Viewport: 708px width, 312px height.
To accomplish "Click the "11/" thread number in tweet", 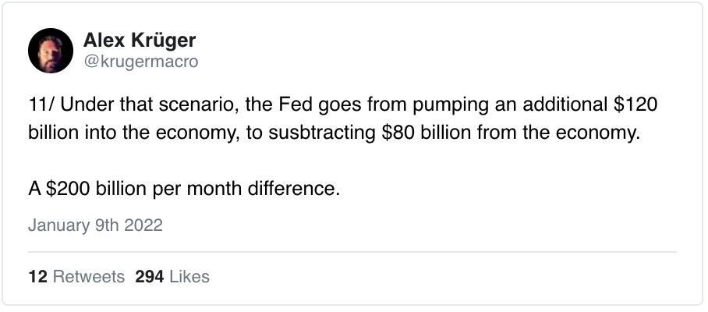I will (x=40, y=105).
